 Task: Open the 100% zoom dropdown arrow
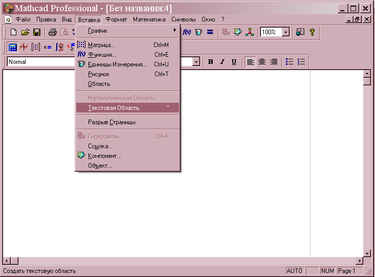(285, 32)
